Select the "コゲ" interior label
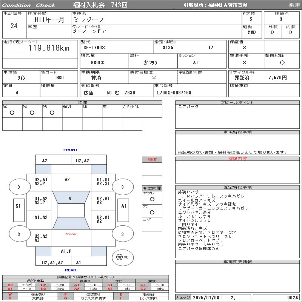 point(147,220)
